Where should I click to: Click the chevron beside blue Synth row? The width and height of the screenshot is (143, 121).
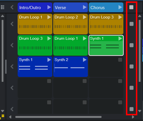click(12, 66)
